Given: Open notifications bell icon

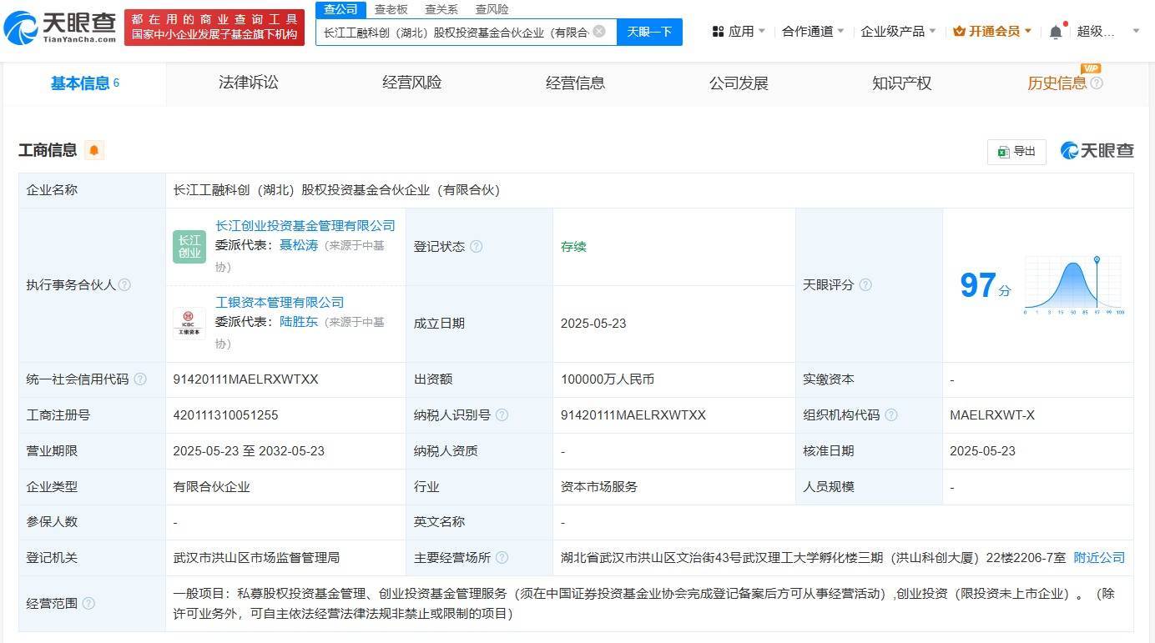Looking at the screenshot, I should pos(1056,32).
